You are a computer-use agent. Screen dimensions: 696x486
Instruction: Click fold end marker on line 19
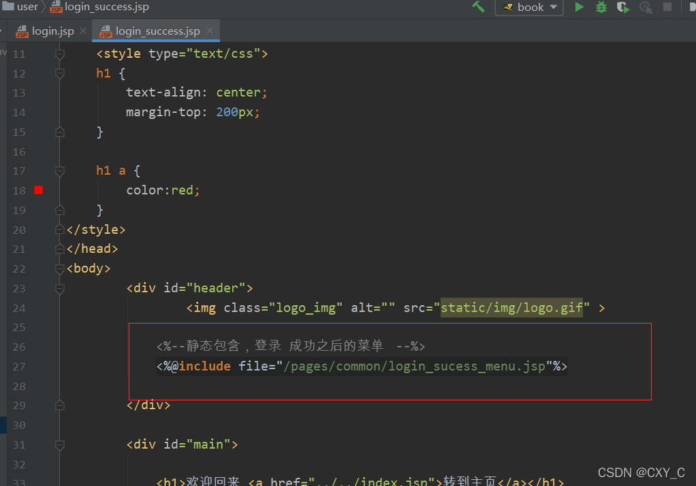click(x=59, y=210)
